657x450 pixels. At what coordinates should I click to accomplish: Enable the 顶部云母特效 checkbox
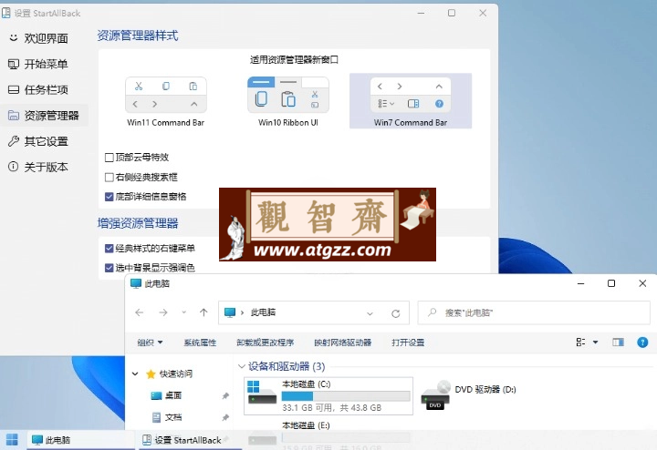109,158
